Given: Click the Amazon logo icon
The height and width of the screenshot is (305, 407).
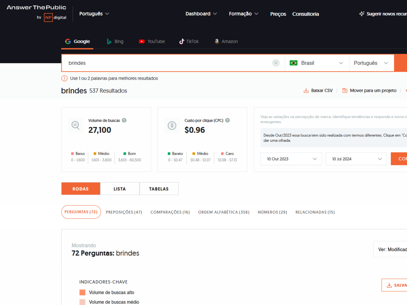Looking at the screenshot, I should coord(217,41).
